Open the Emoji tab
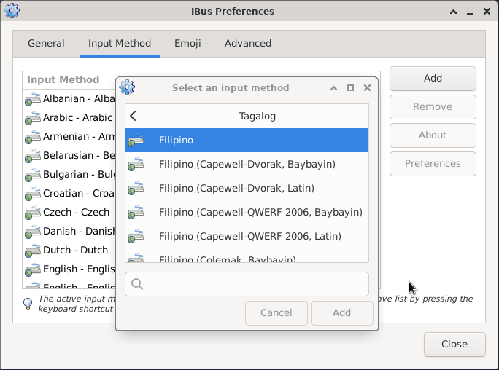Image resolution: width=499 pixels, height=370 pixels. pyautogui.click(x=187, y=44)
